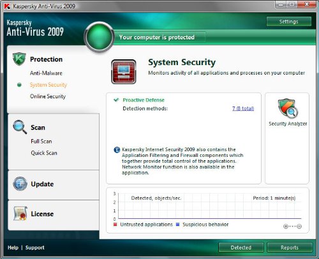Close the Kaspersky Anti-Virus window
This screenshot has height=259, width=319.
point(306,4)
